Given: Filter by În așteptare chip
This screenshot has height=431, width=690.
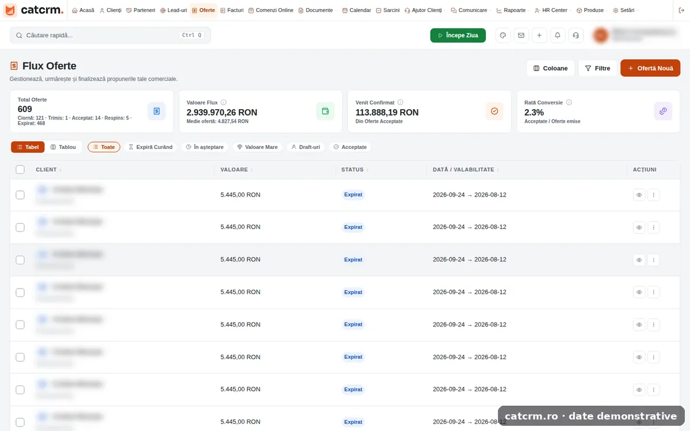Looking at the screenshot, I should pyautogui.click(x=205, y=147).
